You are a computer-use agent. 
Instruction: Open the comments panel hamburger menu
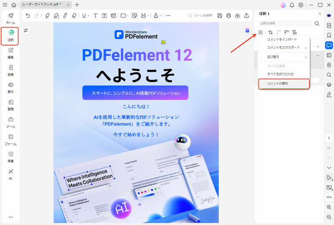pos(261,32)
